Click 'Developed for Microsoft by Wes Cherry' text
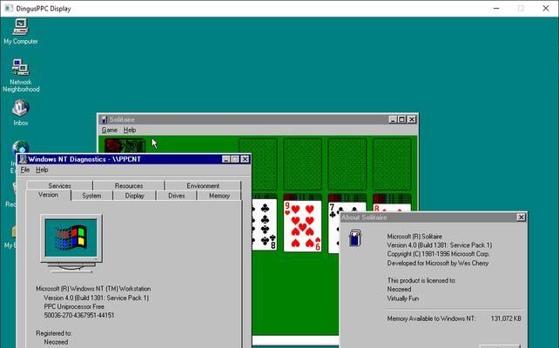 coord(438,264)
